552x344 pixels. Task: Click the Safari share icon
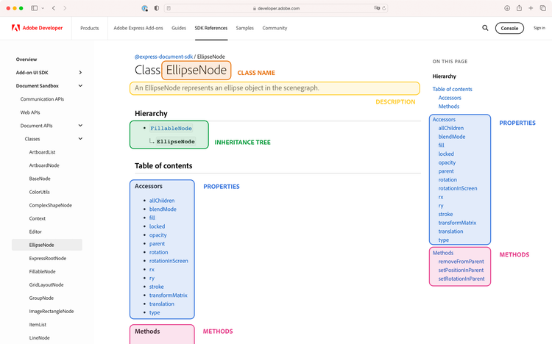[519, 8]
